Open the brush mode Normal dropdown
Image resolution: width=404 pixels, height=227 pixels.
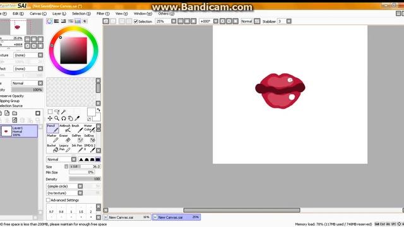[74, 160]
